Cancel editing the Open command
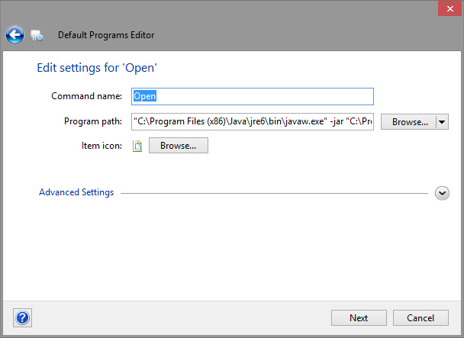The image size is (464, 338). [x=420, y=317]
